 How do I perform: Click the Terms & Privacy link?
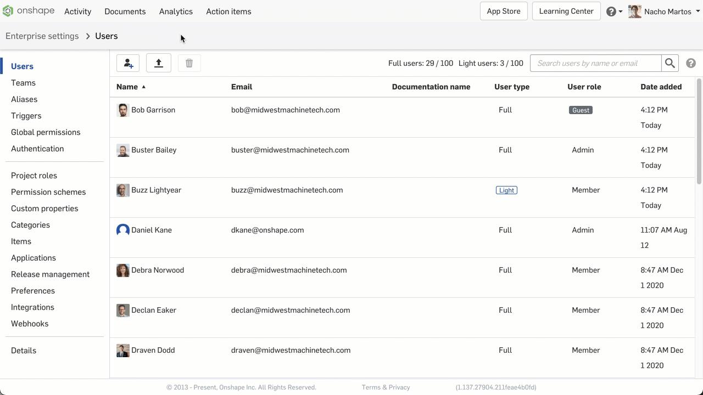[x=386, y=387]
